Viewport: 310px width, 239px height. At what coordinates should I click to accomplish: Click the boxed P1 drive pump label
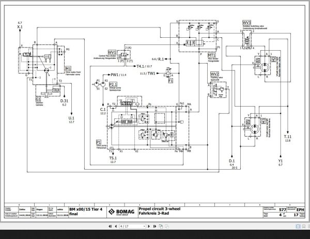point(99,142)
